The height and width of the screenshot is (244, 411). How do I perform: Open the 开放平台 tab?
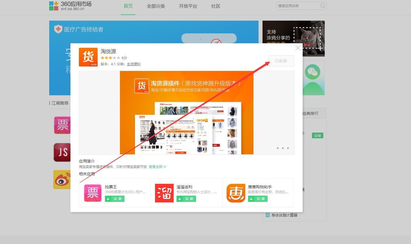click(x=188, y=6)
